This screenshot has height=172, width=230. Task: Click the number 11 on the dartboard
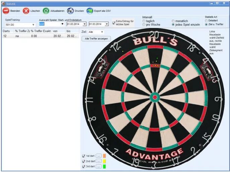point(89,100)
